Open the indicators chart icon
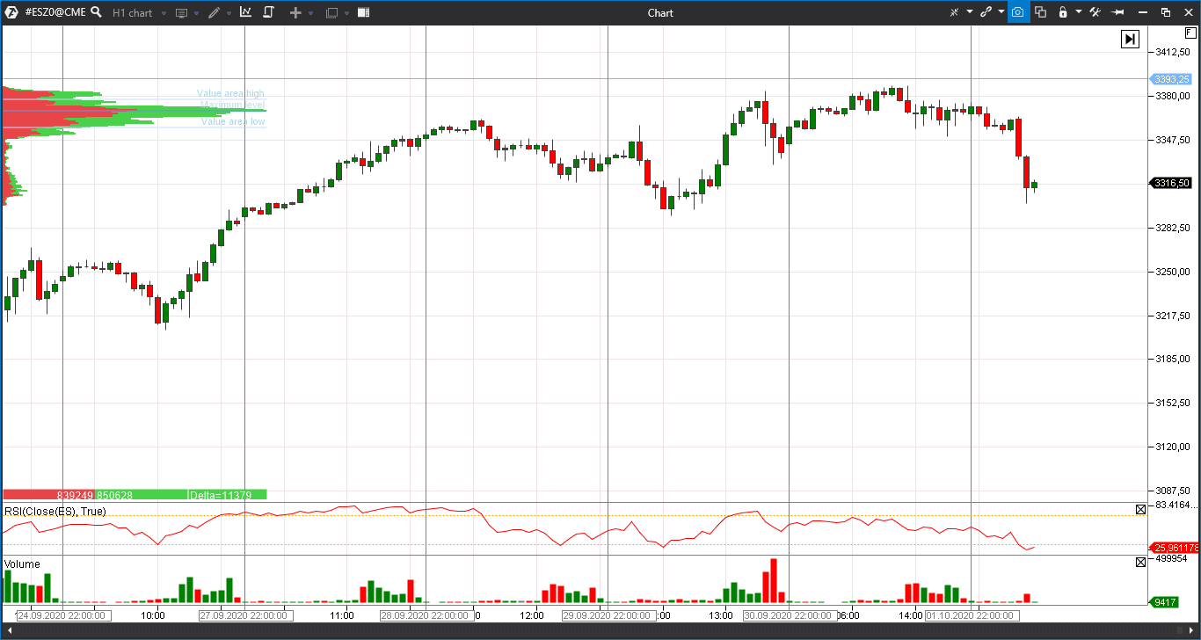1201x640 pixels. (x=247, y=12)
